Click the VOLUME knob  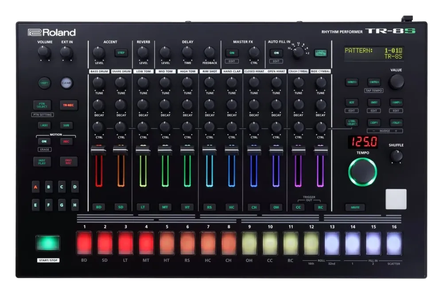[44, 52]
